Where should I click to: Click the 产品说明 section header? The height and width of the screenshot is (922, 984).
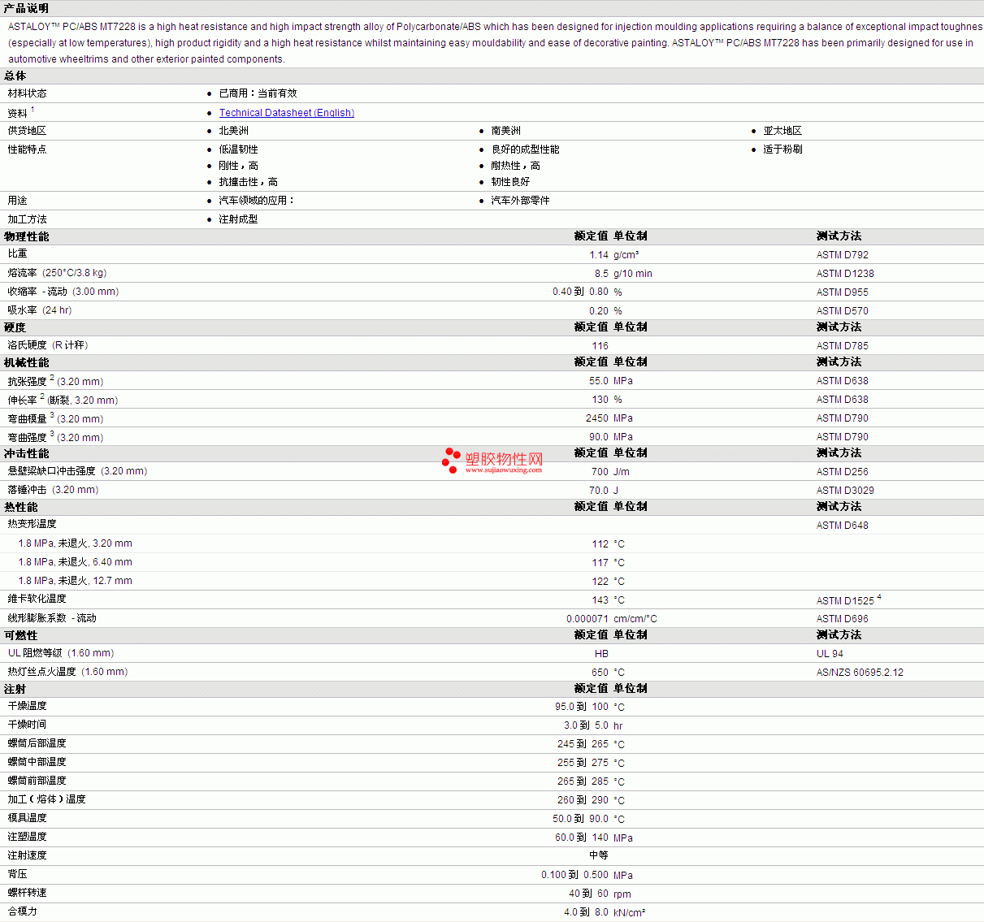pyautogui.click(x=26, y=8)
